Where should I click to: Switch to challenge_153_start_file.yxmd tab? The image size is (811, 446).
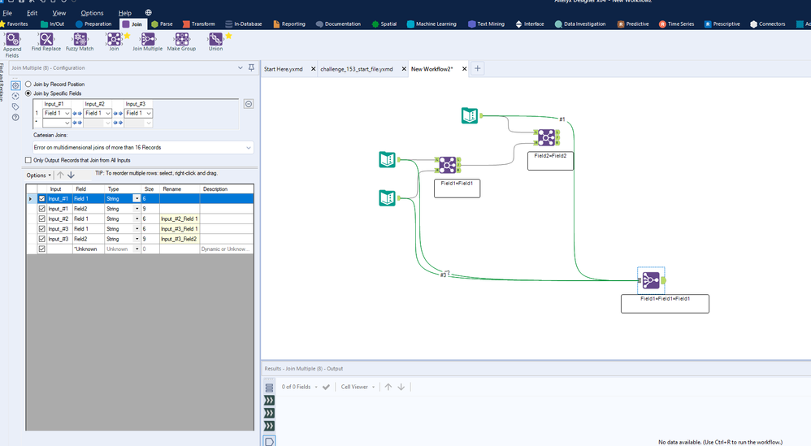357,69
